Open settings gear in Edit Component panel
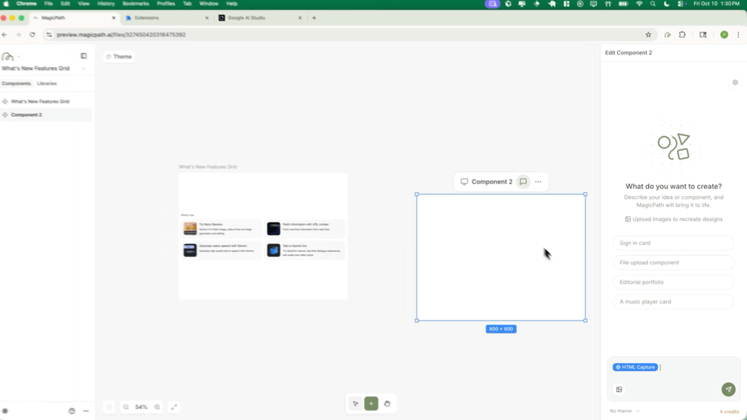 point(735,82)
